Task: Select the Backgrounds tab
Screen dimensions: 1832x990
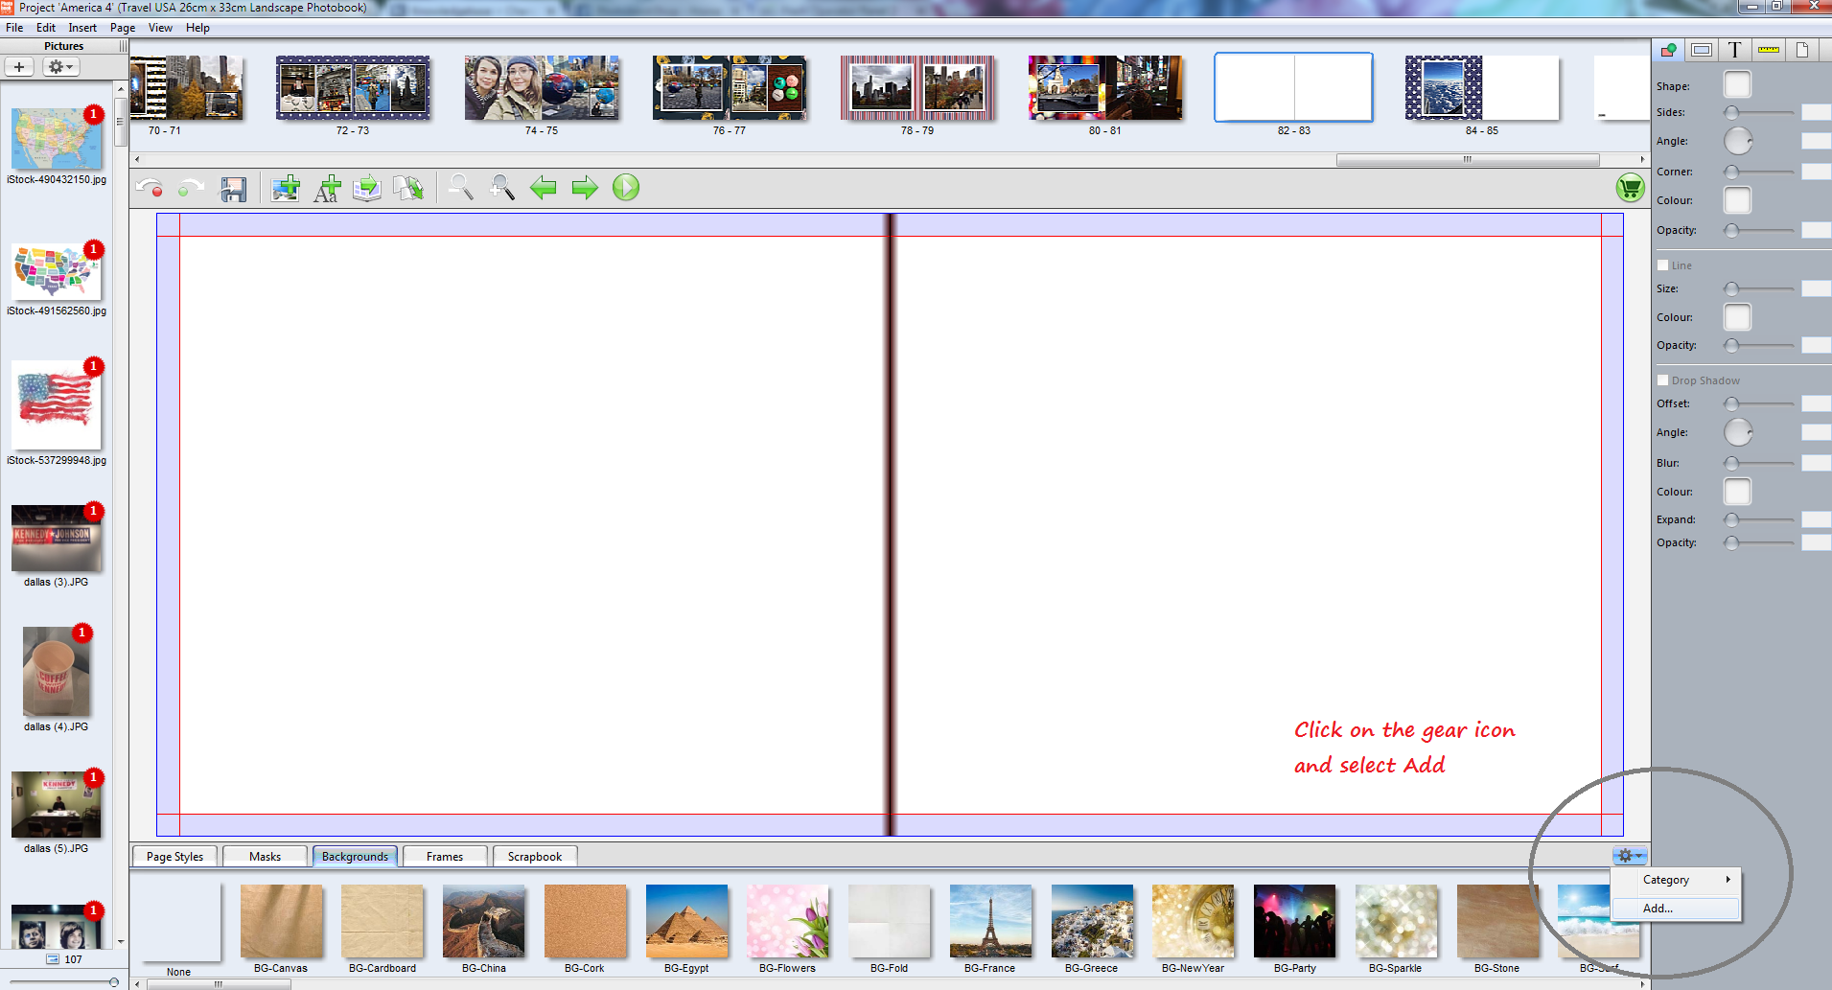Action: point(355,857)
